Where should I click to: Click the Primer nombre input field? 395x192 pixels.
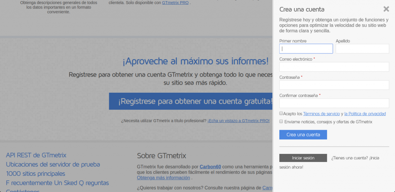306,49
